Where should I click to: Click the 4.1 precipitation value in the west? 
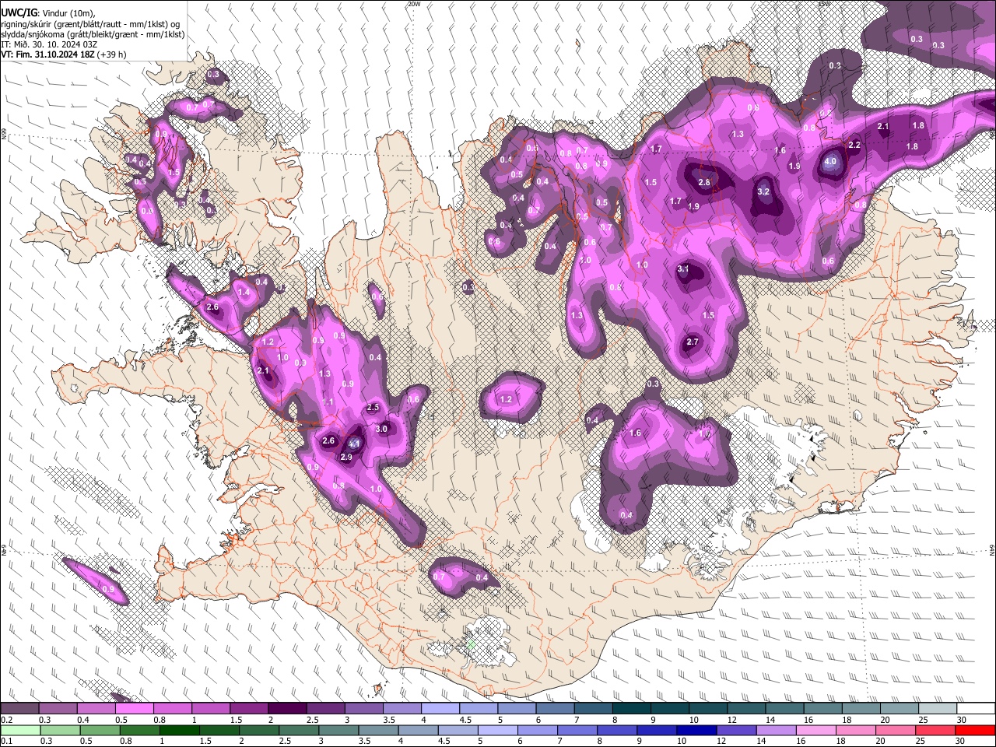pos(354,444)
